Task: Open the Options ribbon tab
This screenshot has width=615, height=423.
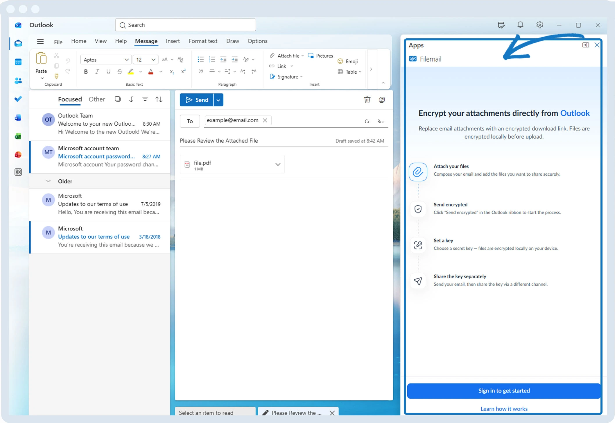Action: (257, 41)
